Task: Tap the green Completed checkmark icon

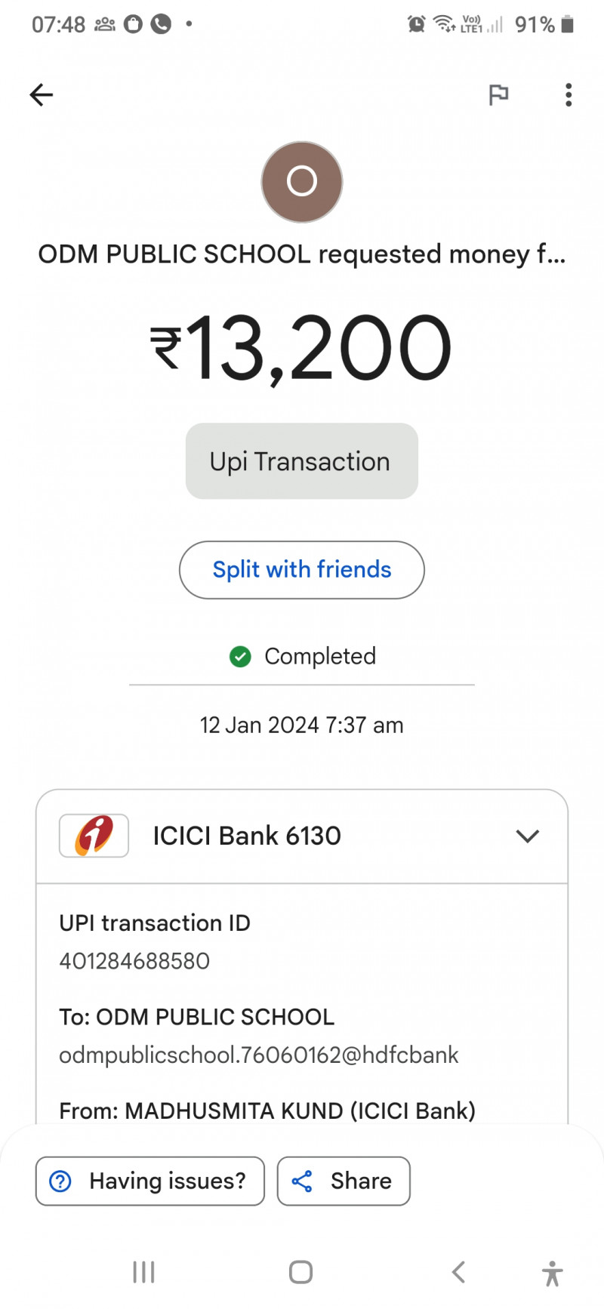Action: coord(240,657)
